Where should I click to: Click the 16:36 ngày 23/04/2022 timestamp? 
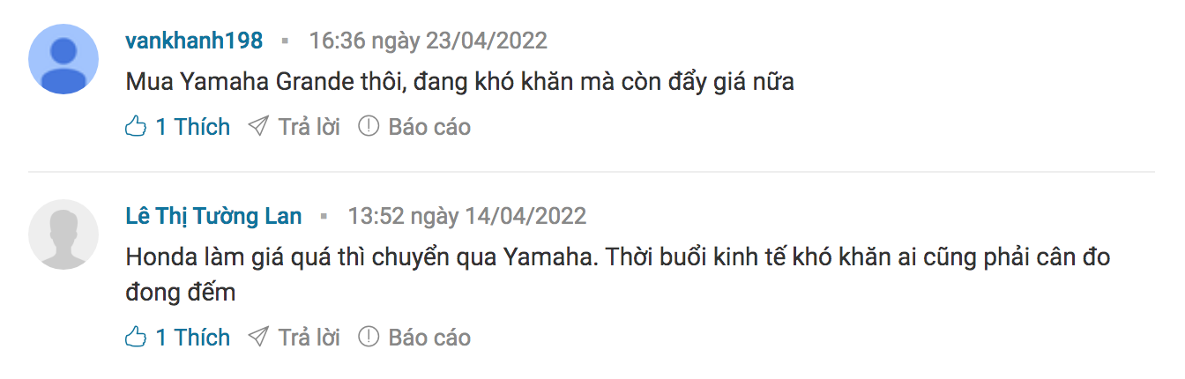[x=428, y=41]
